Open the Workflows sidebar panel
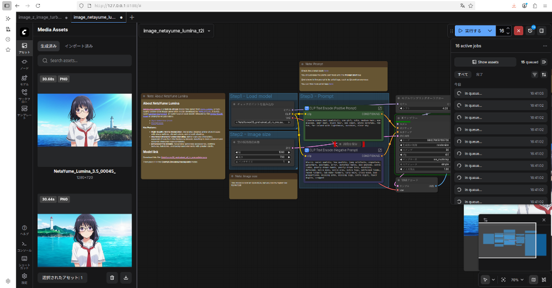The image size is (552, 288). tap(24, 95)
